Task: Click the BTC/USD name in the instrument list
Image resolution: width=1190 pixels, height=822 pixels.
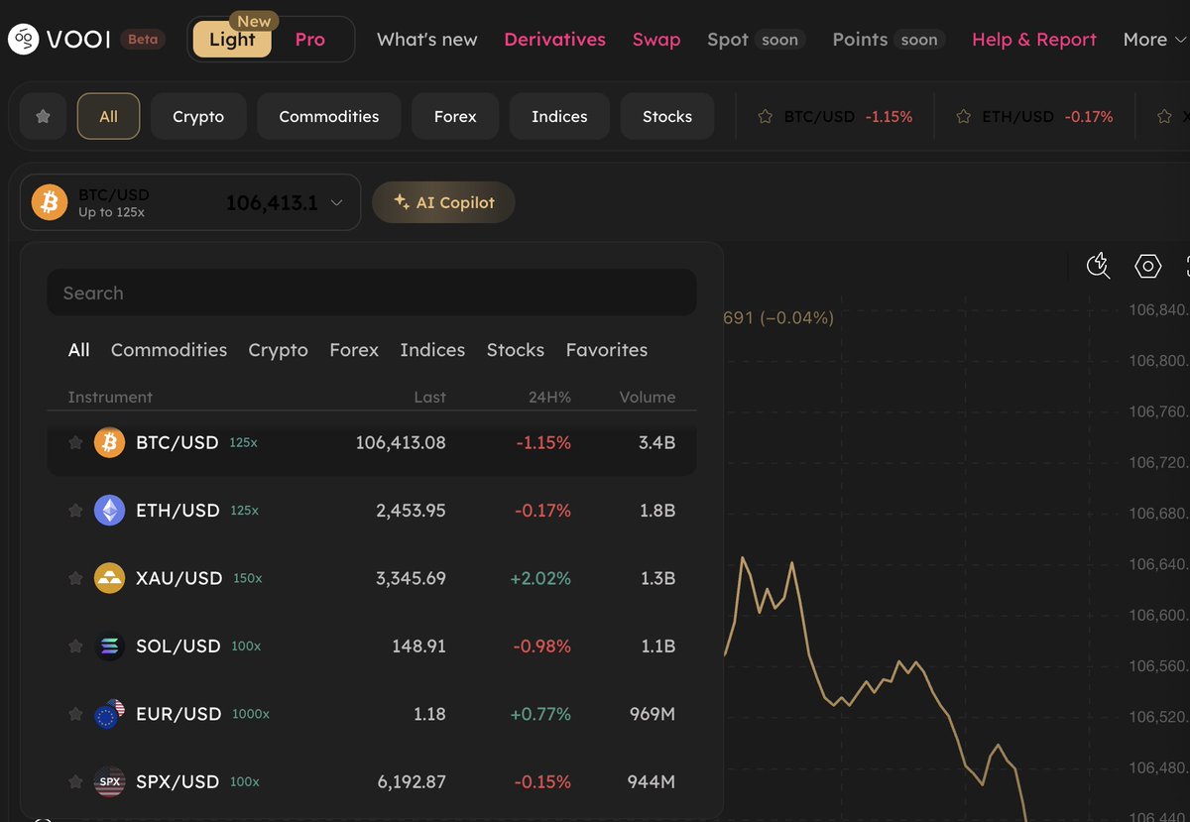Action: tap(177, 442)
